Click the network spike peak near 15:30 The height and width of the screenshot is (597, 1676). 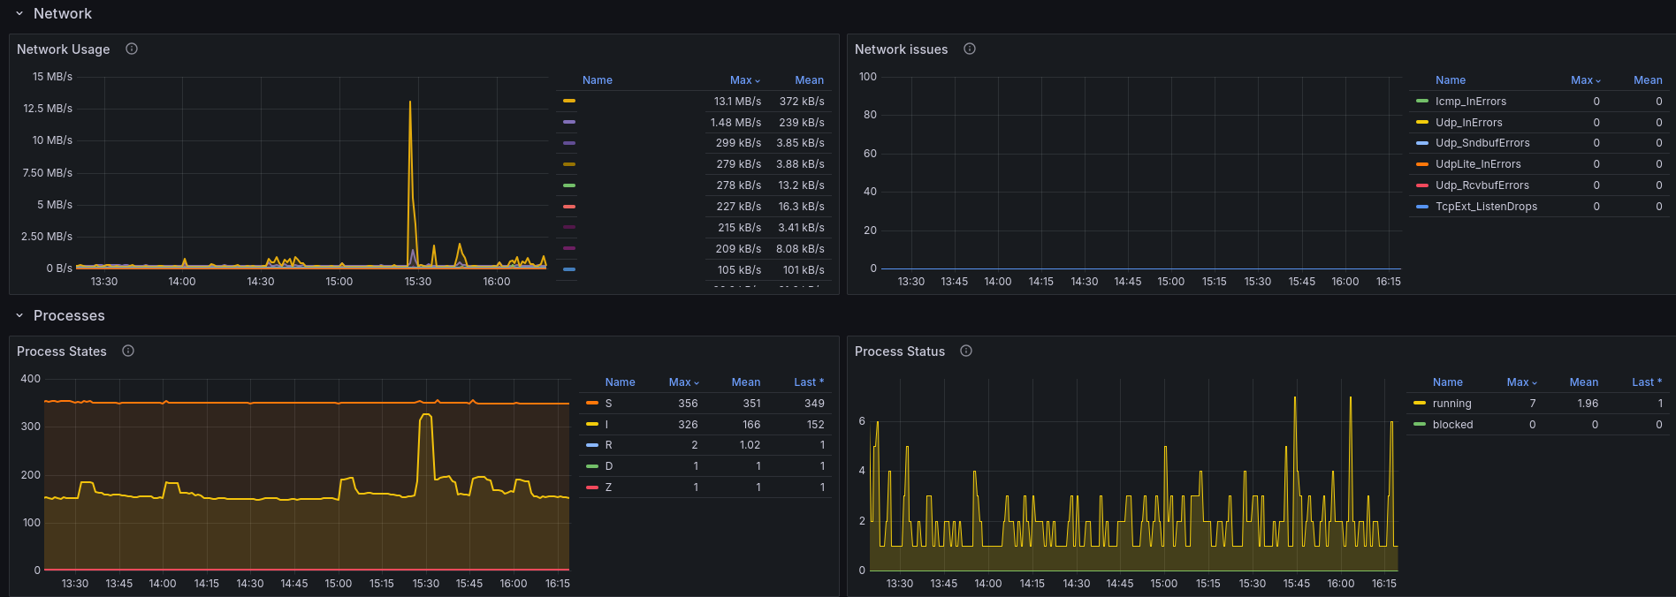410,102
